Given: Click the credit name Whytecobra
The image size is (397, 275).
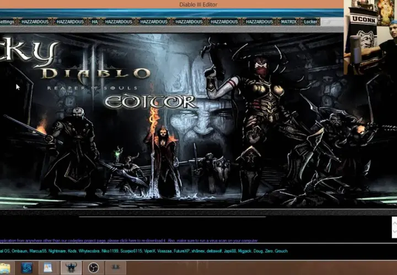Looking at the screenshot, I should tap(89, 251).
